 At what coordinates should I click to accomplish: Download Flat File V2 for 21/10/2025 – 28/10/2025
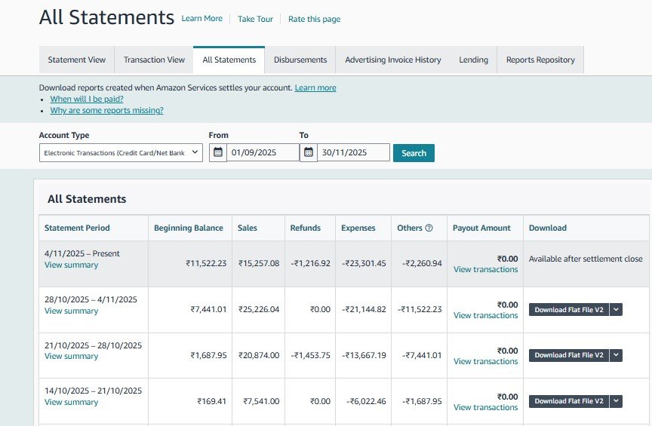tap(569, 355)
